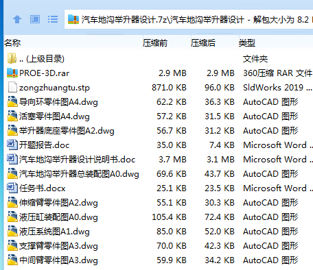Select 伸缩臂零件图A2.dwg file name
The image size is (313, 270).
[58, 203]
